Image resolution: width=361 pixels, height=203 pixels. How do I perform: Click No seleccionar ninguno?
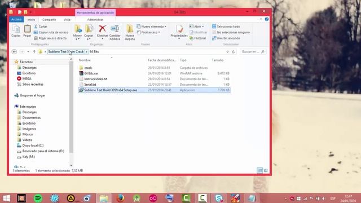tap(231, 33)
